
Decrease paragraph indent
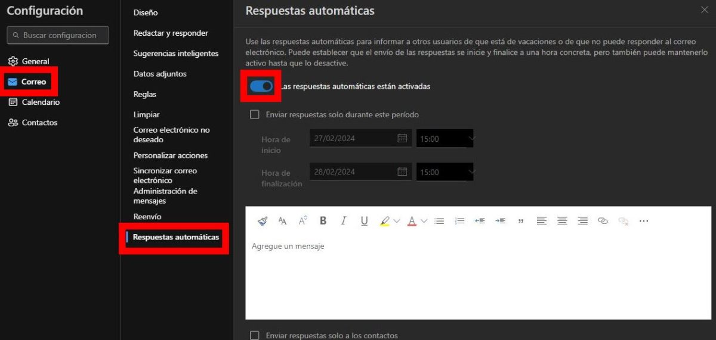coord(480,221)
